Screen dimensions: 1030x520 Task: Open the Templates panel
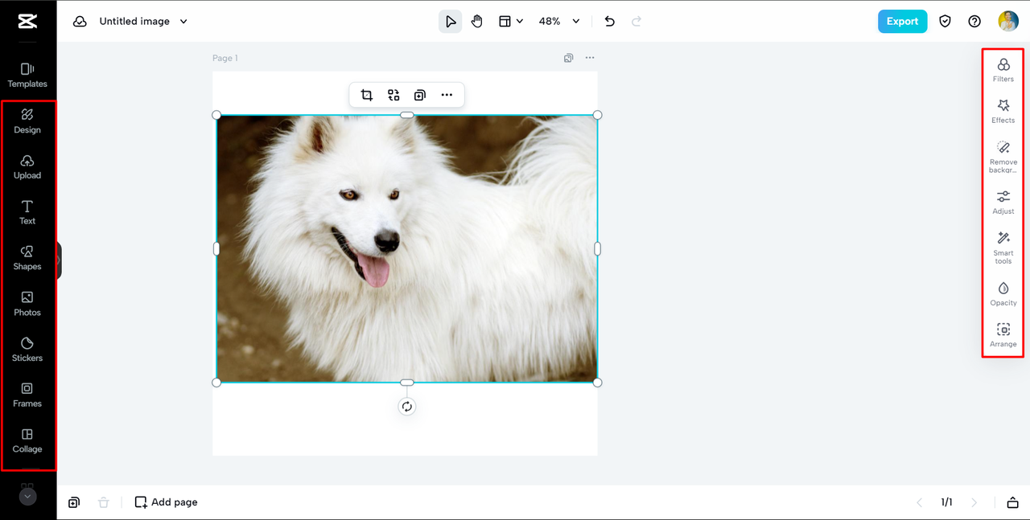[x=27, y=75]
